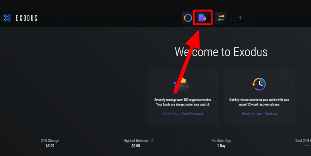Select the Welcome to Exodus heading
Screen dimensions: 311x156
point(221,52)
